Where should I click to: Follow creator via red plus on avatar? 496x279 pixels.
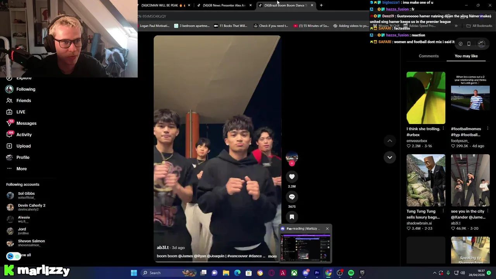pyautogui.click(x=292, y=164)
